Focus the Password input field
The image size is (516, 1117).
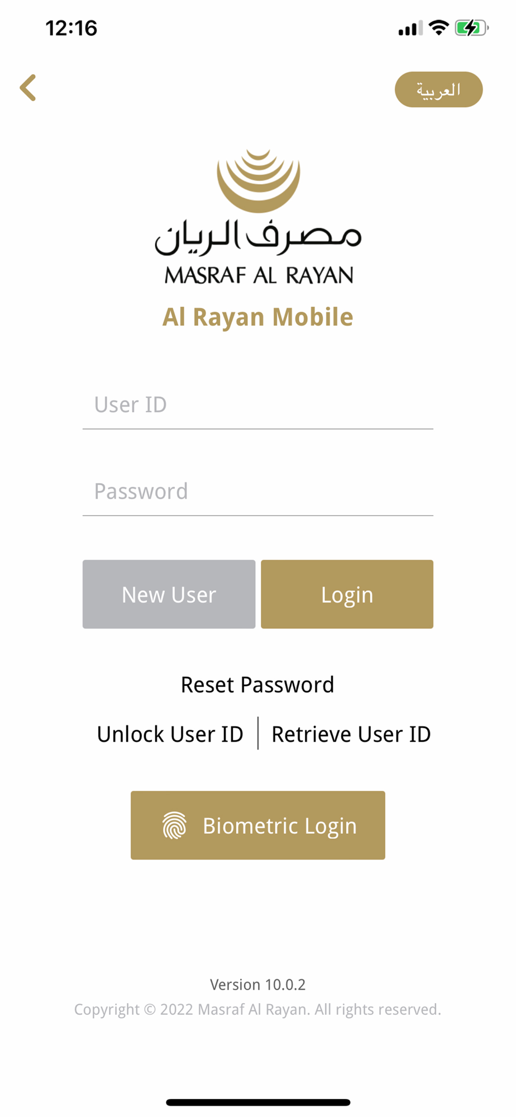(258, 491)
